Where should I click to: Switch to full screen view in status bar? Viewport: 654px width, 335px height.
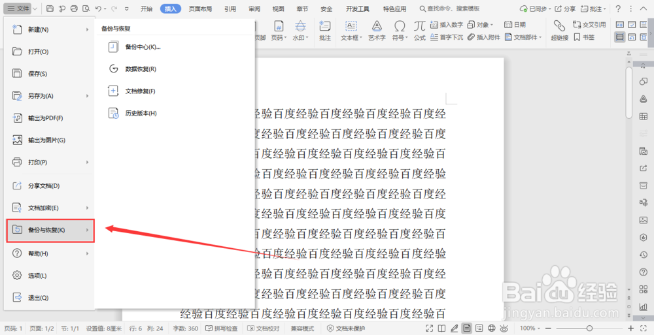tap(429, 328)
